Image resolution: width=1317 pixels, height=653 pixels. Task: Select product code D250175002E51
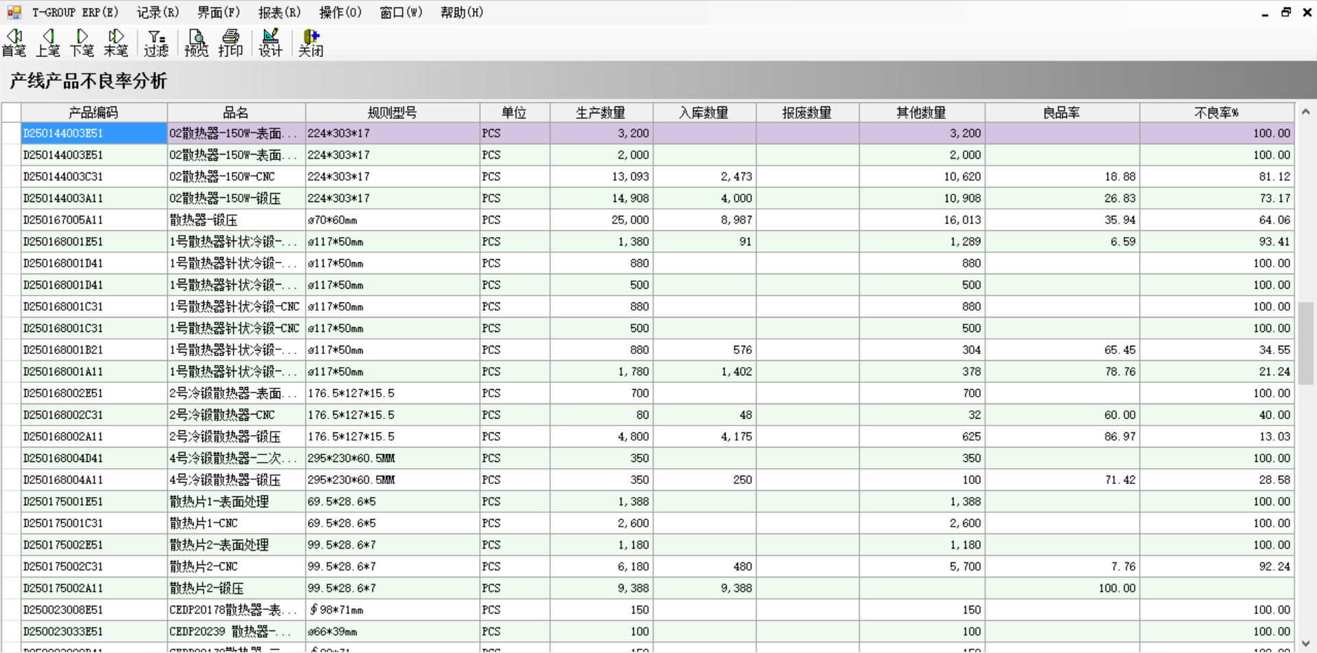click(x=94, y=545)
